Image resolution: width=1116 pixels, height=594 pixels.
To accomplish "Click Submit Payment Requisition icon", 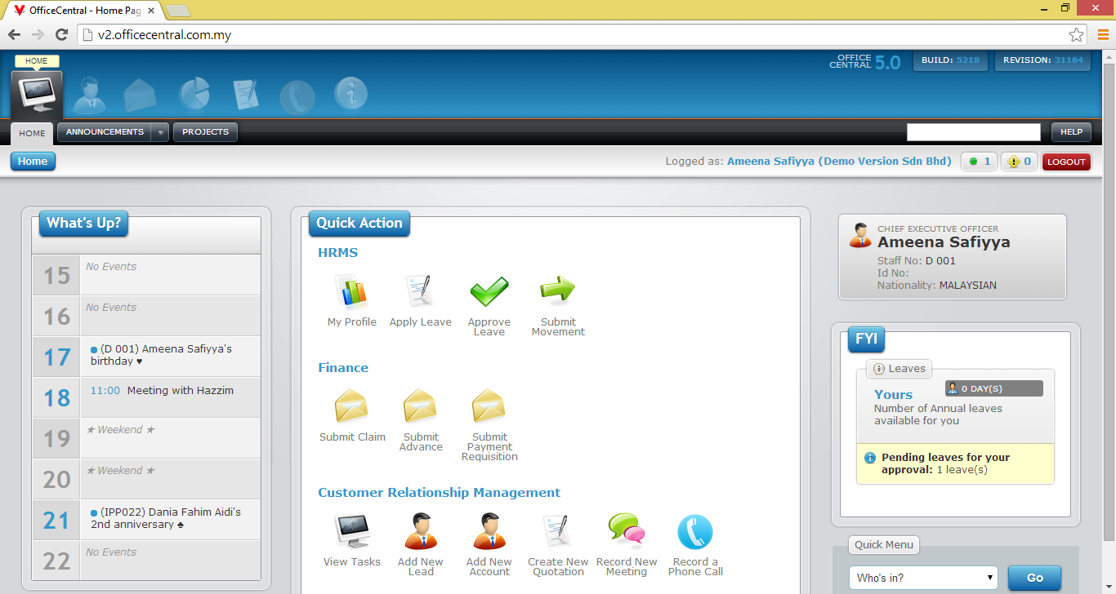I will [x=489, y=407].
